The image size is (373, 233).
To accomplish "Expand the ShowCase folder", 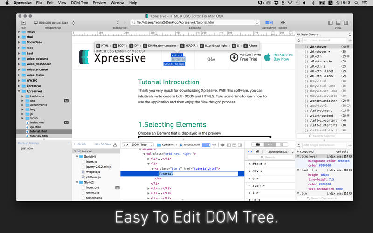I will pos(19,42).
